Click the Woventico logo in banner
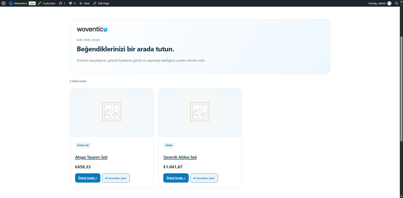Screen dimensions: 403x198 pos(92,29)
